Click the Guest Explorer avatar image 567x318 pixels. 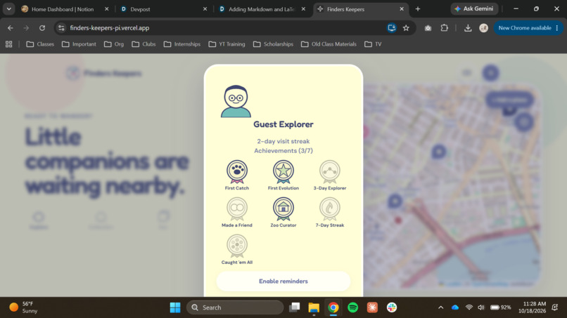click(236, 101)
